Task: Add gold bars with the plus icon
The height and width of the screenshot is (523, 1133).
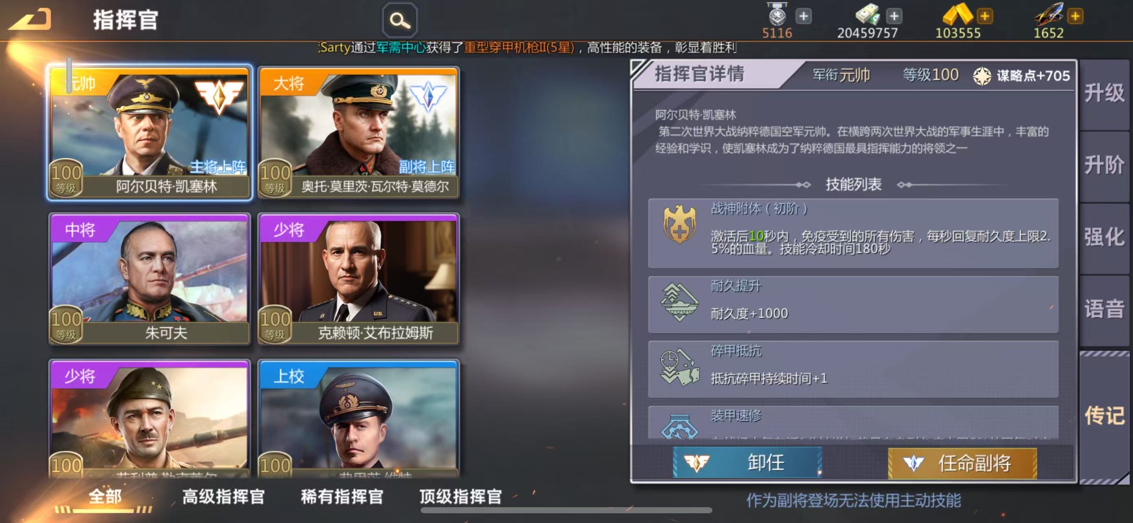Action: (x=984, y=16)
